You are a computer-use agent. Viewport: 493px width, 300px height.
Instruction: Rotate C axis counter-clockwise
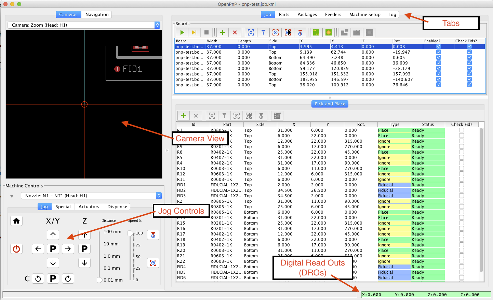38,278
